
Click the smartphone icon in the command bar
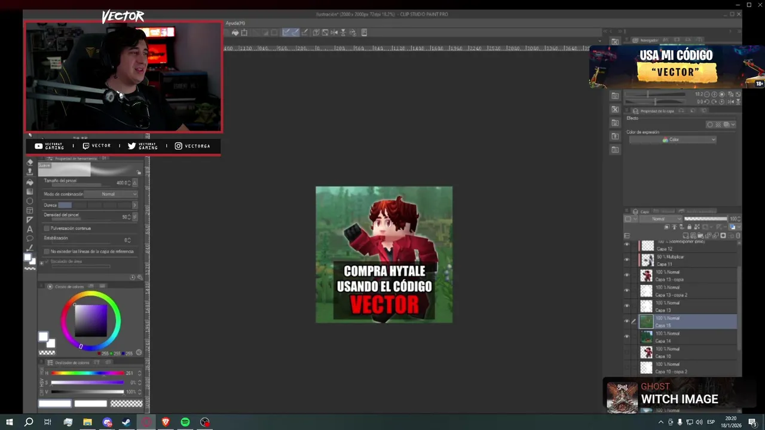tap(364, 33)
